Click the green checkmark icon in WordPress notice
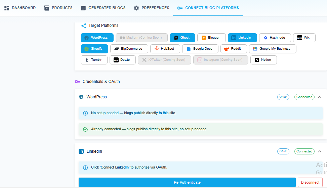Screen dimensions: 327x188 [85, 129]
